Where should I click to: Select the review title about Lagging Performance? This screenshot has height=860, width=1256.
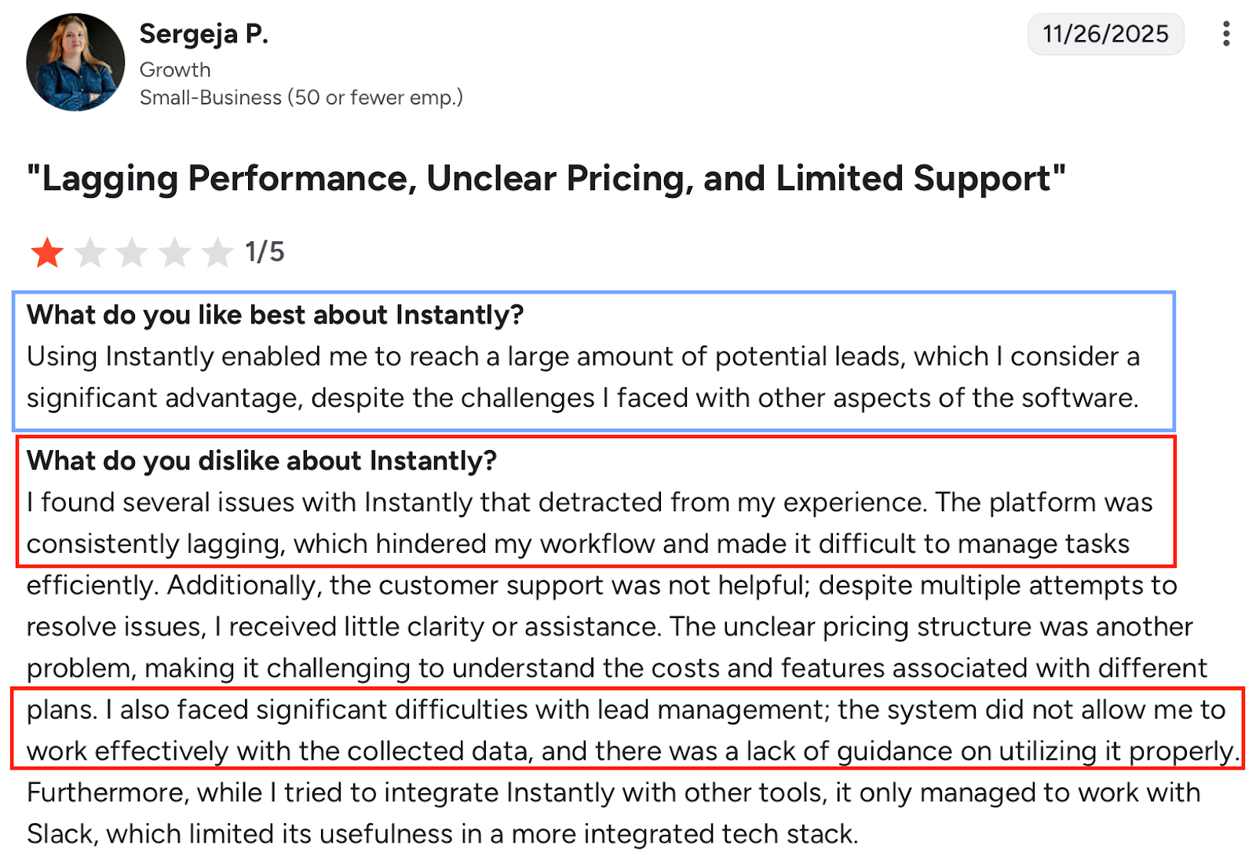click(x=547, y=178)
